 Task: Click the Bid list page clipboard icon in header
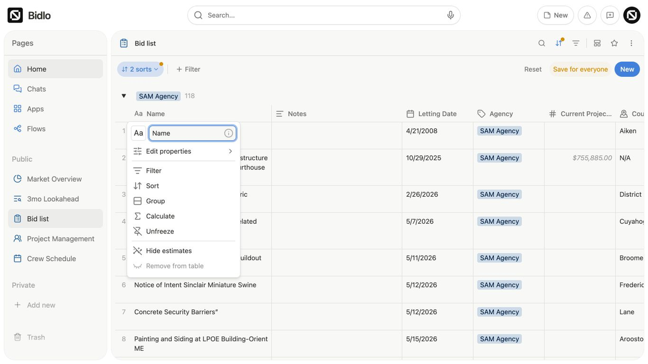tap(124, 43)
